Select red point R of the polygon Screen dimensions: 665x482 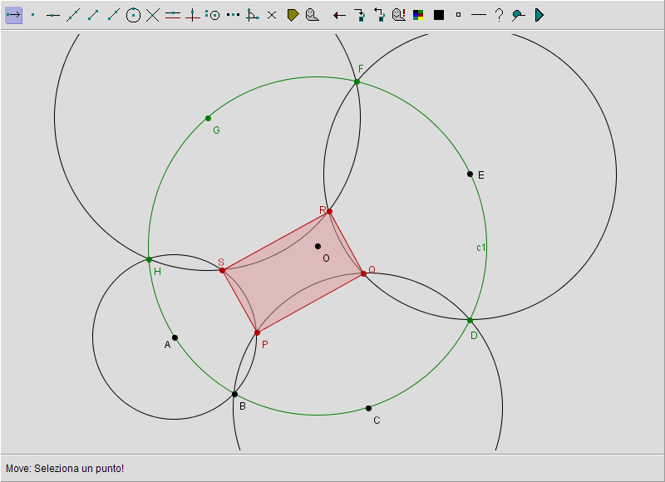(329, 212)
